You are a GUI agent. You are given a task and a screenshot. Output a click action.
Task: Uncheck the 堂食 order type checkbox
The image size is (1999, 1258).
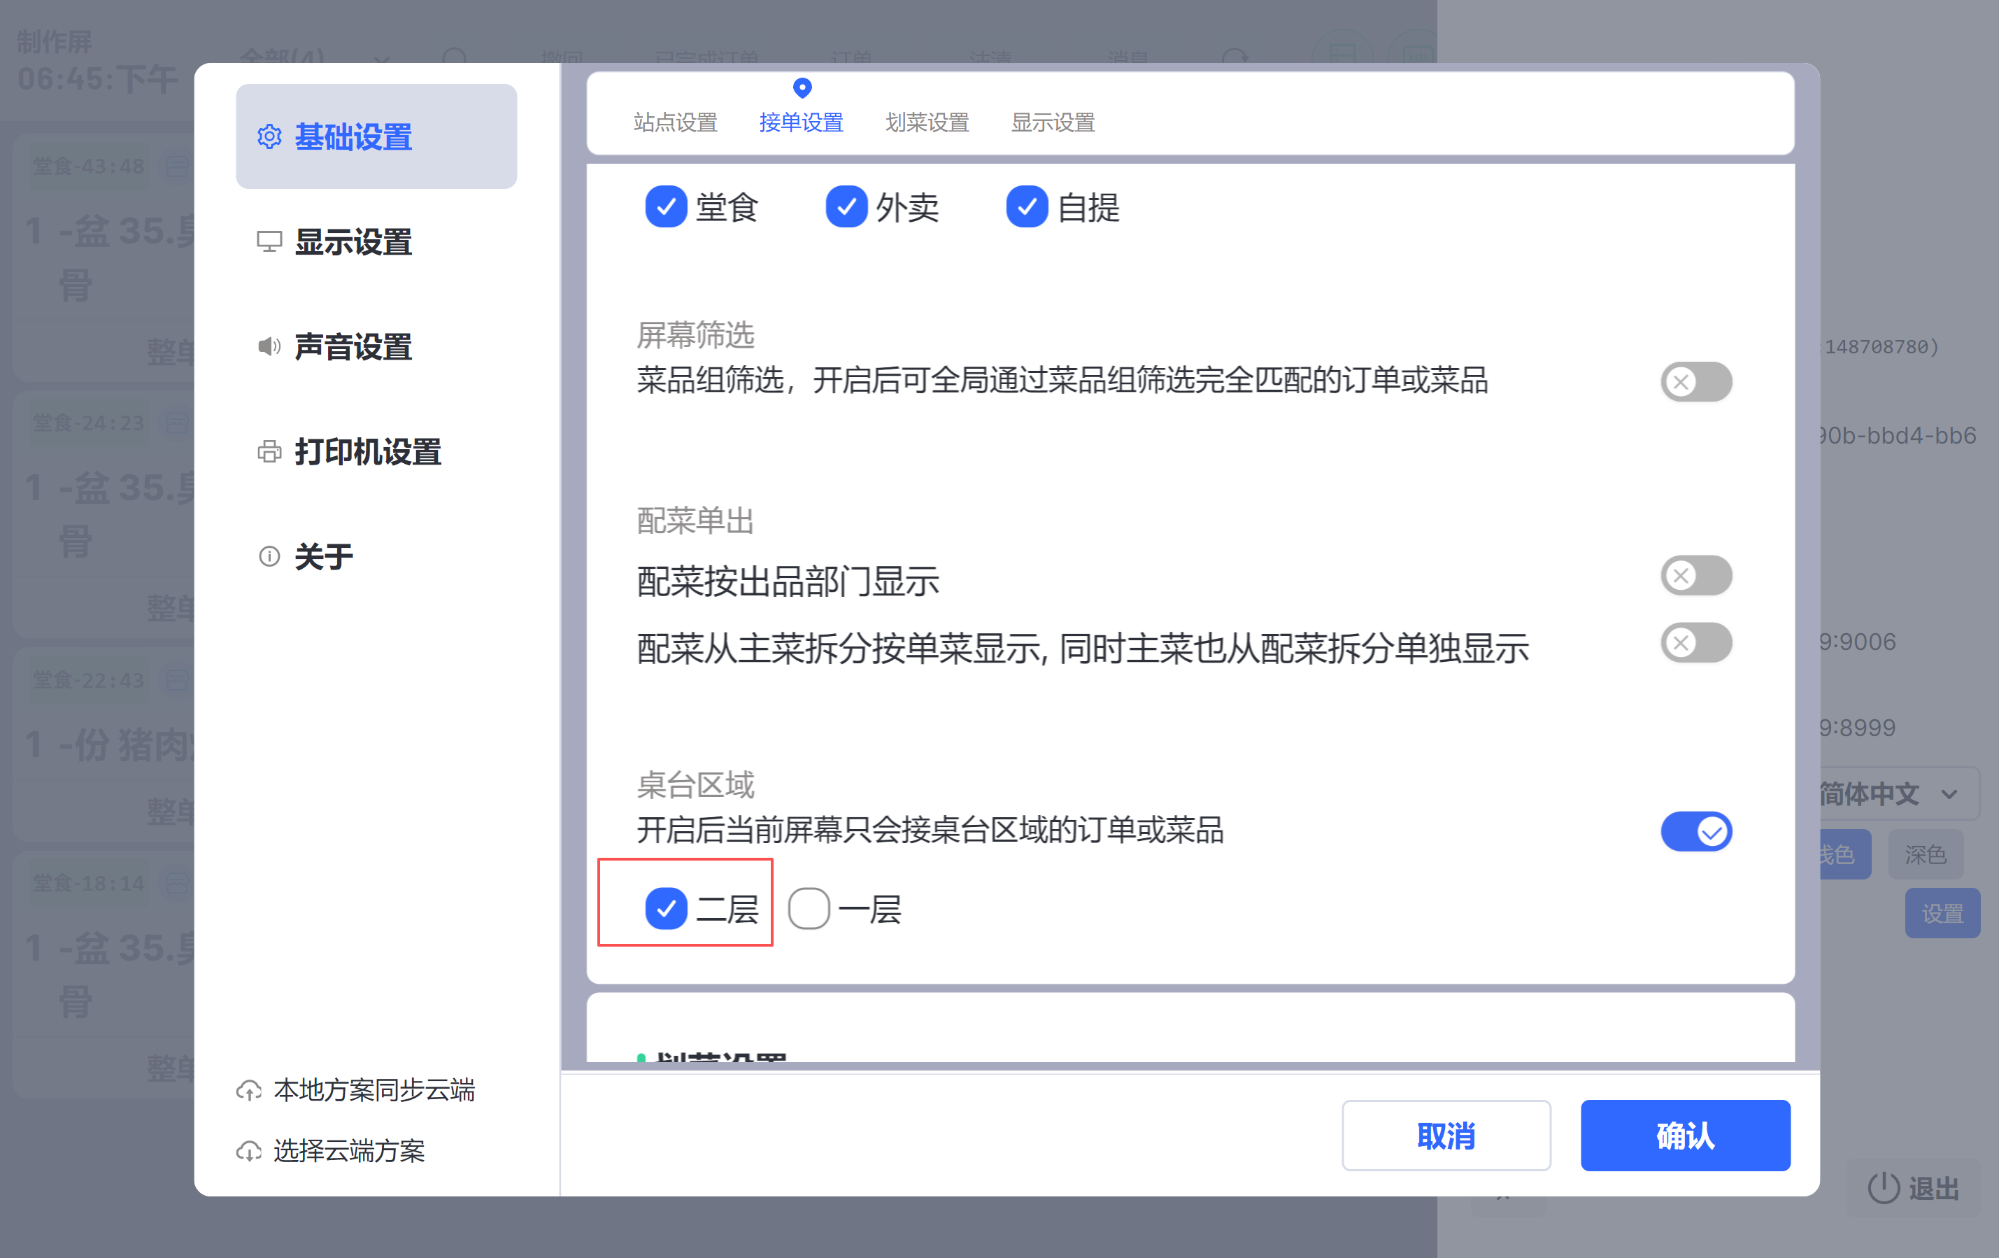(x=666, y=207)
